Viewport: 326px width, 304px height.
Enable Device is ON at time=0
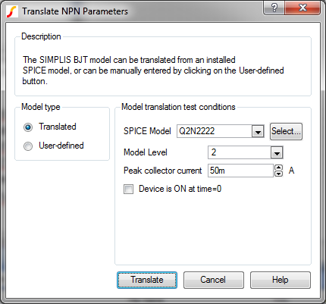(x=128, y=189)
